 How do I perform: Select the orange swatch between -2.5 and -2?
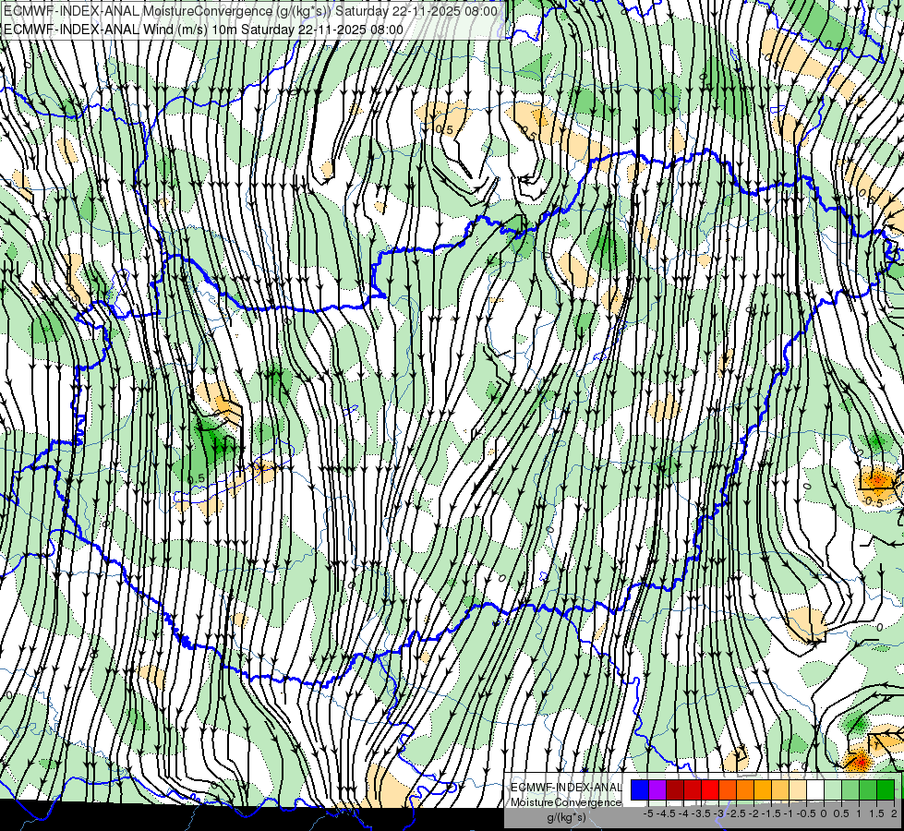745,790
